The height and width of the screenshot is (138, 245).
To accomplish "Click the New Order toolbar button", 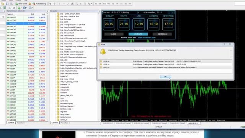I will (21, 3).
